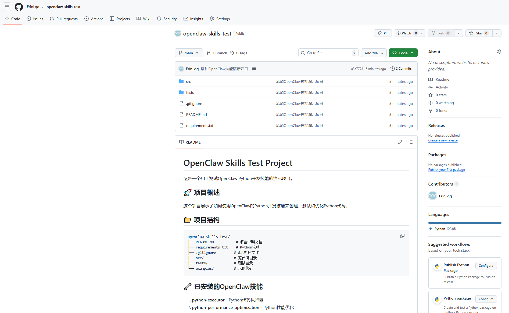The image size is (509, 313).
Task: Click the repository avatar beside title
Action: (178, 33)
